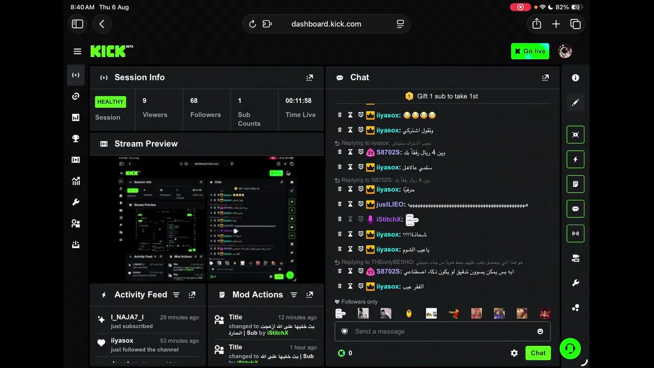Open the chain link icon in left sidebar
654x368 pixels.
tap(76, 96)
